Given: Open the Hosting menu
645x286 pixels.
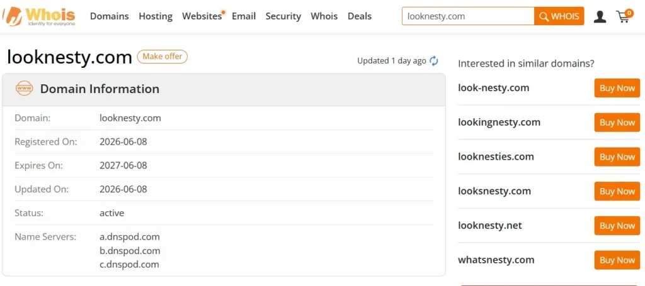Looking at the screenshot, I should pyautogui.click(x=156, y=16).
